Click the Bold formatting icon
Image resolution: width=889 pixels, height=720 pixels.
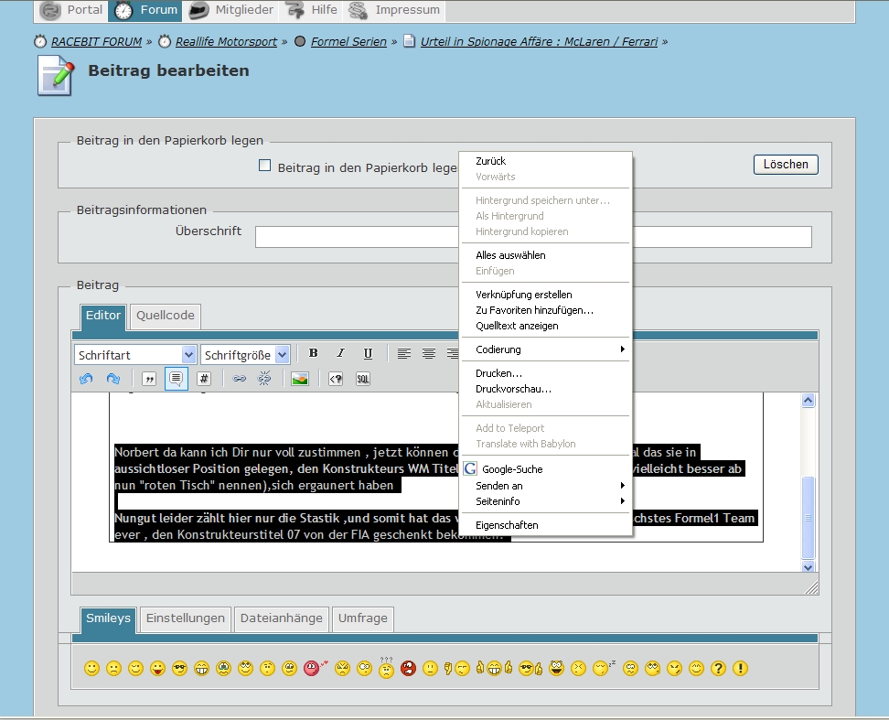[x=313, y=354]
